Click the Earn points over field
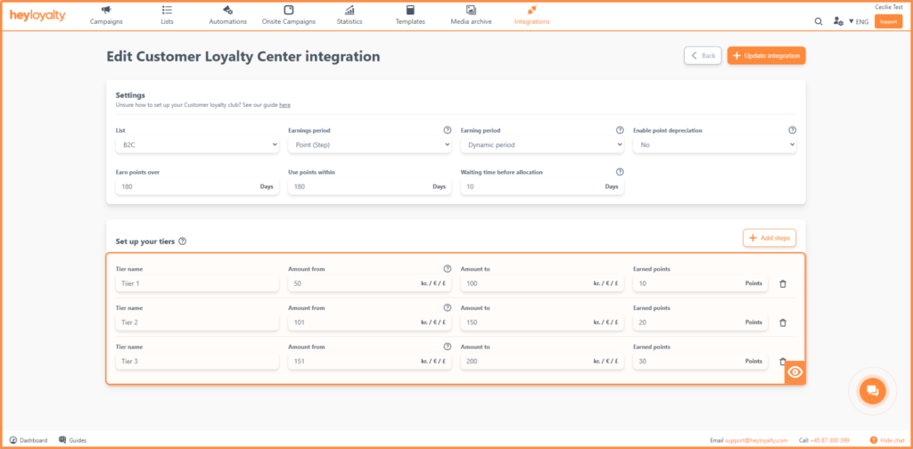Viewport: 913px width, 449px height. [197, 187]
